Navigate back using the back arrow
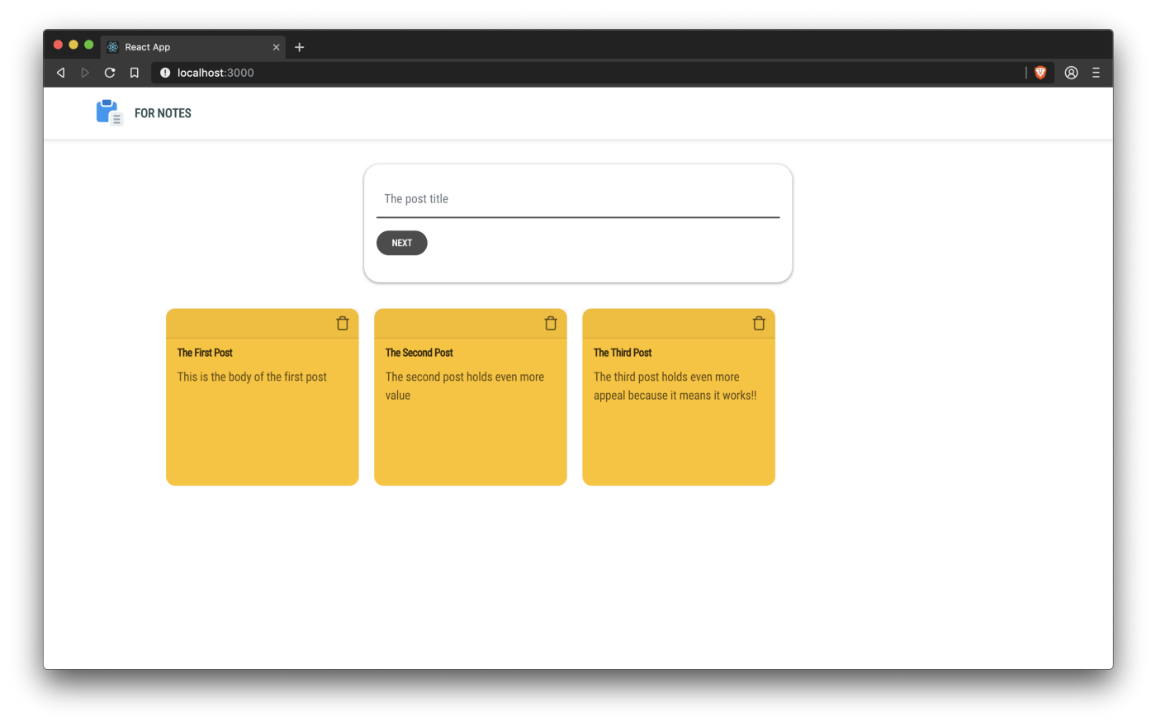 [x=60, y=72]
